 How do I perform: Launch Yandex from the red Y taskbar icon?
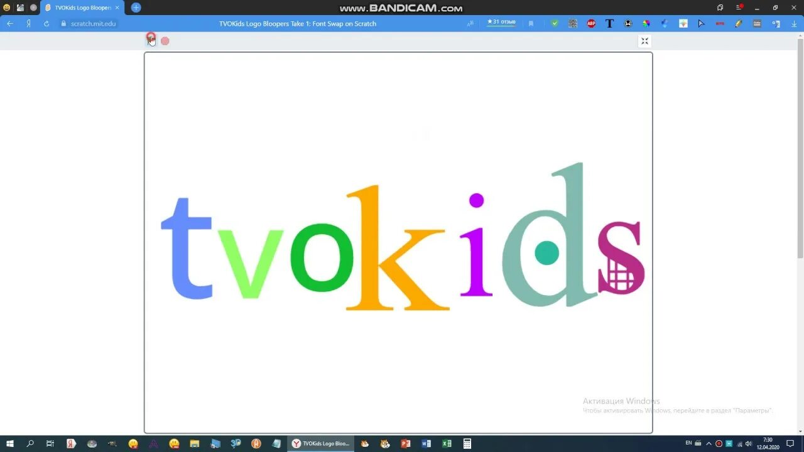tap(71, 443)
